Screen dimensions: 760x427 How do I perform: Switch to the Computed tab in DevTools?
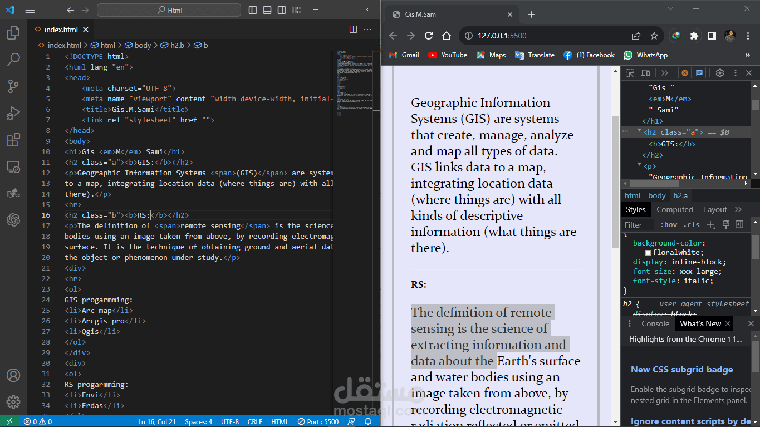coord(675,209)
